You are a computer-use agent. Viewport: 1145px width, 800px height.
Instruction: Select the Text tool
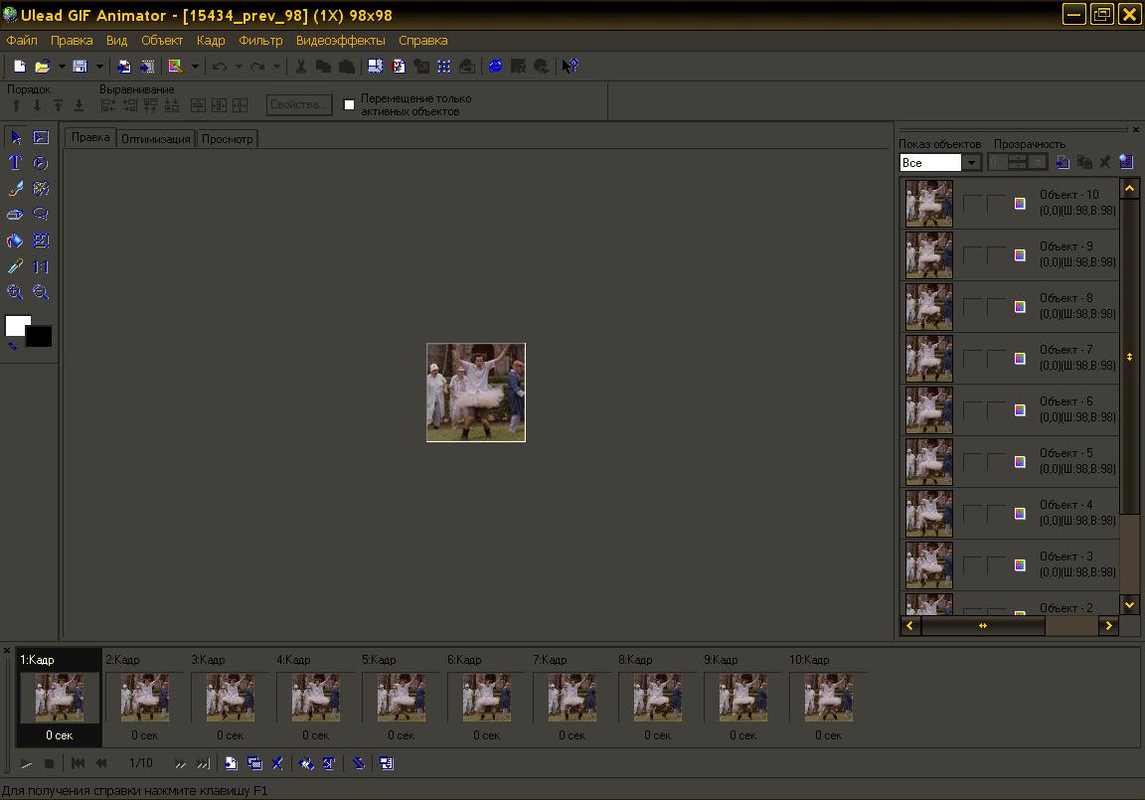click(x=15, y=163)
